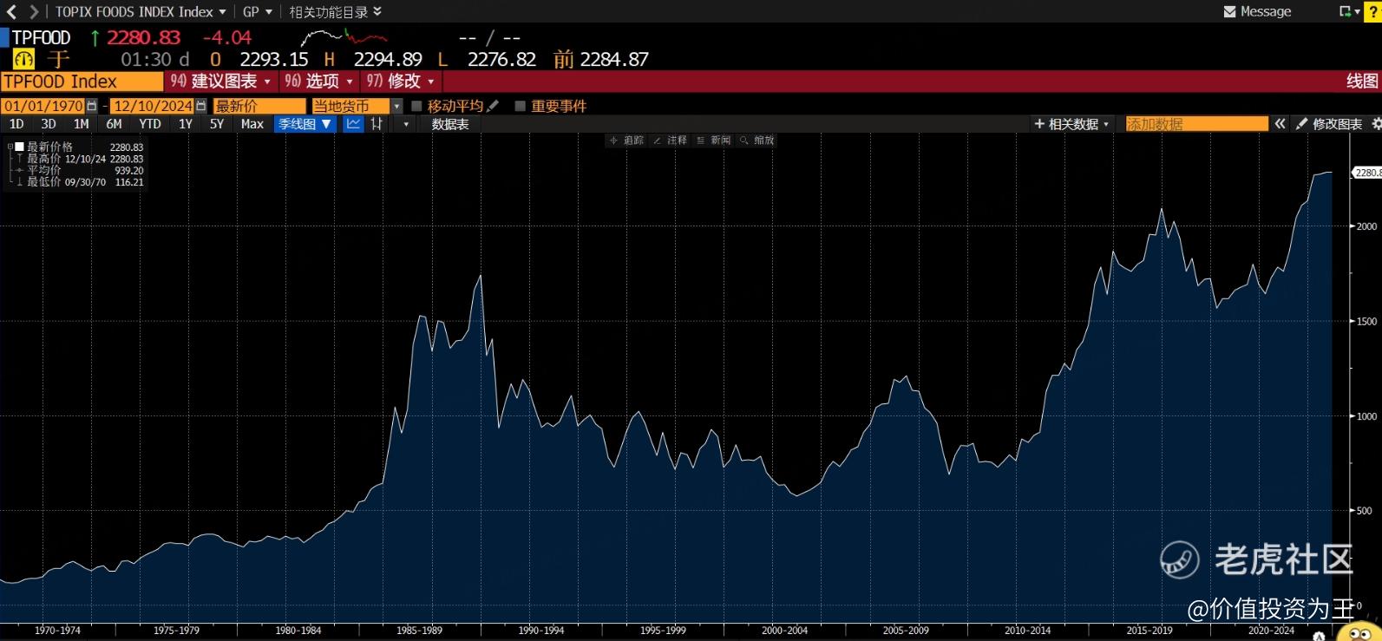Open the GP function dropdown
The height and width of the screenshot is (641, 1382).
point(257,11)
